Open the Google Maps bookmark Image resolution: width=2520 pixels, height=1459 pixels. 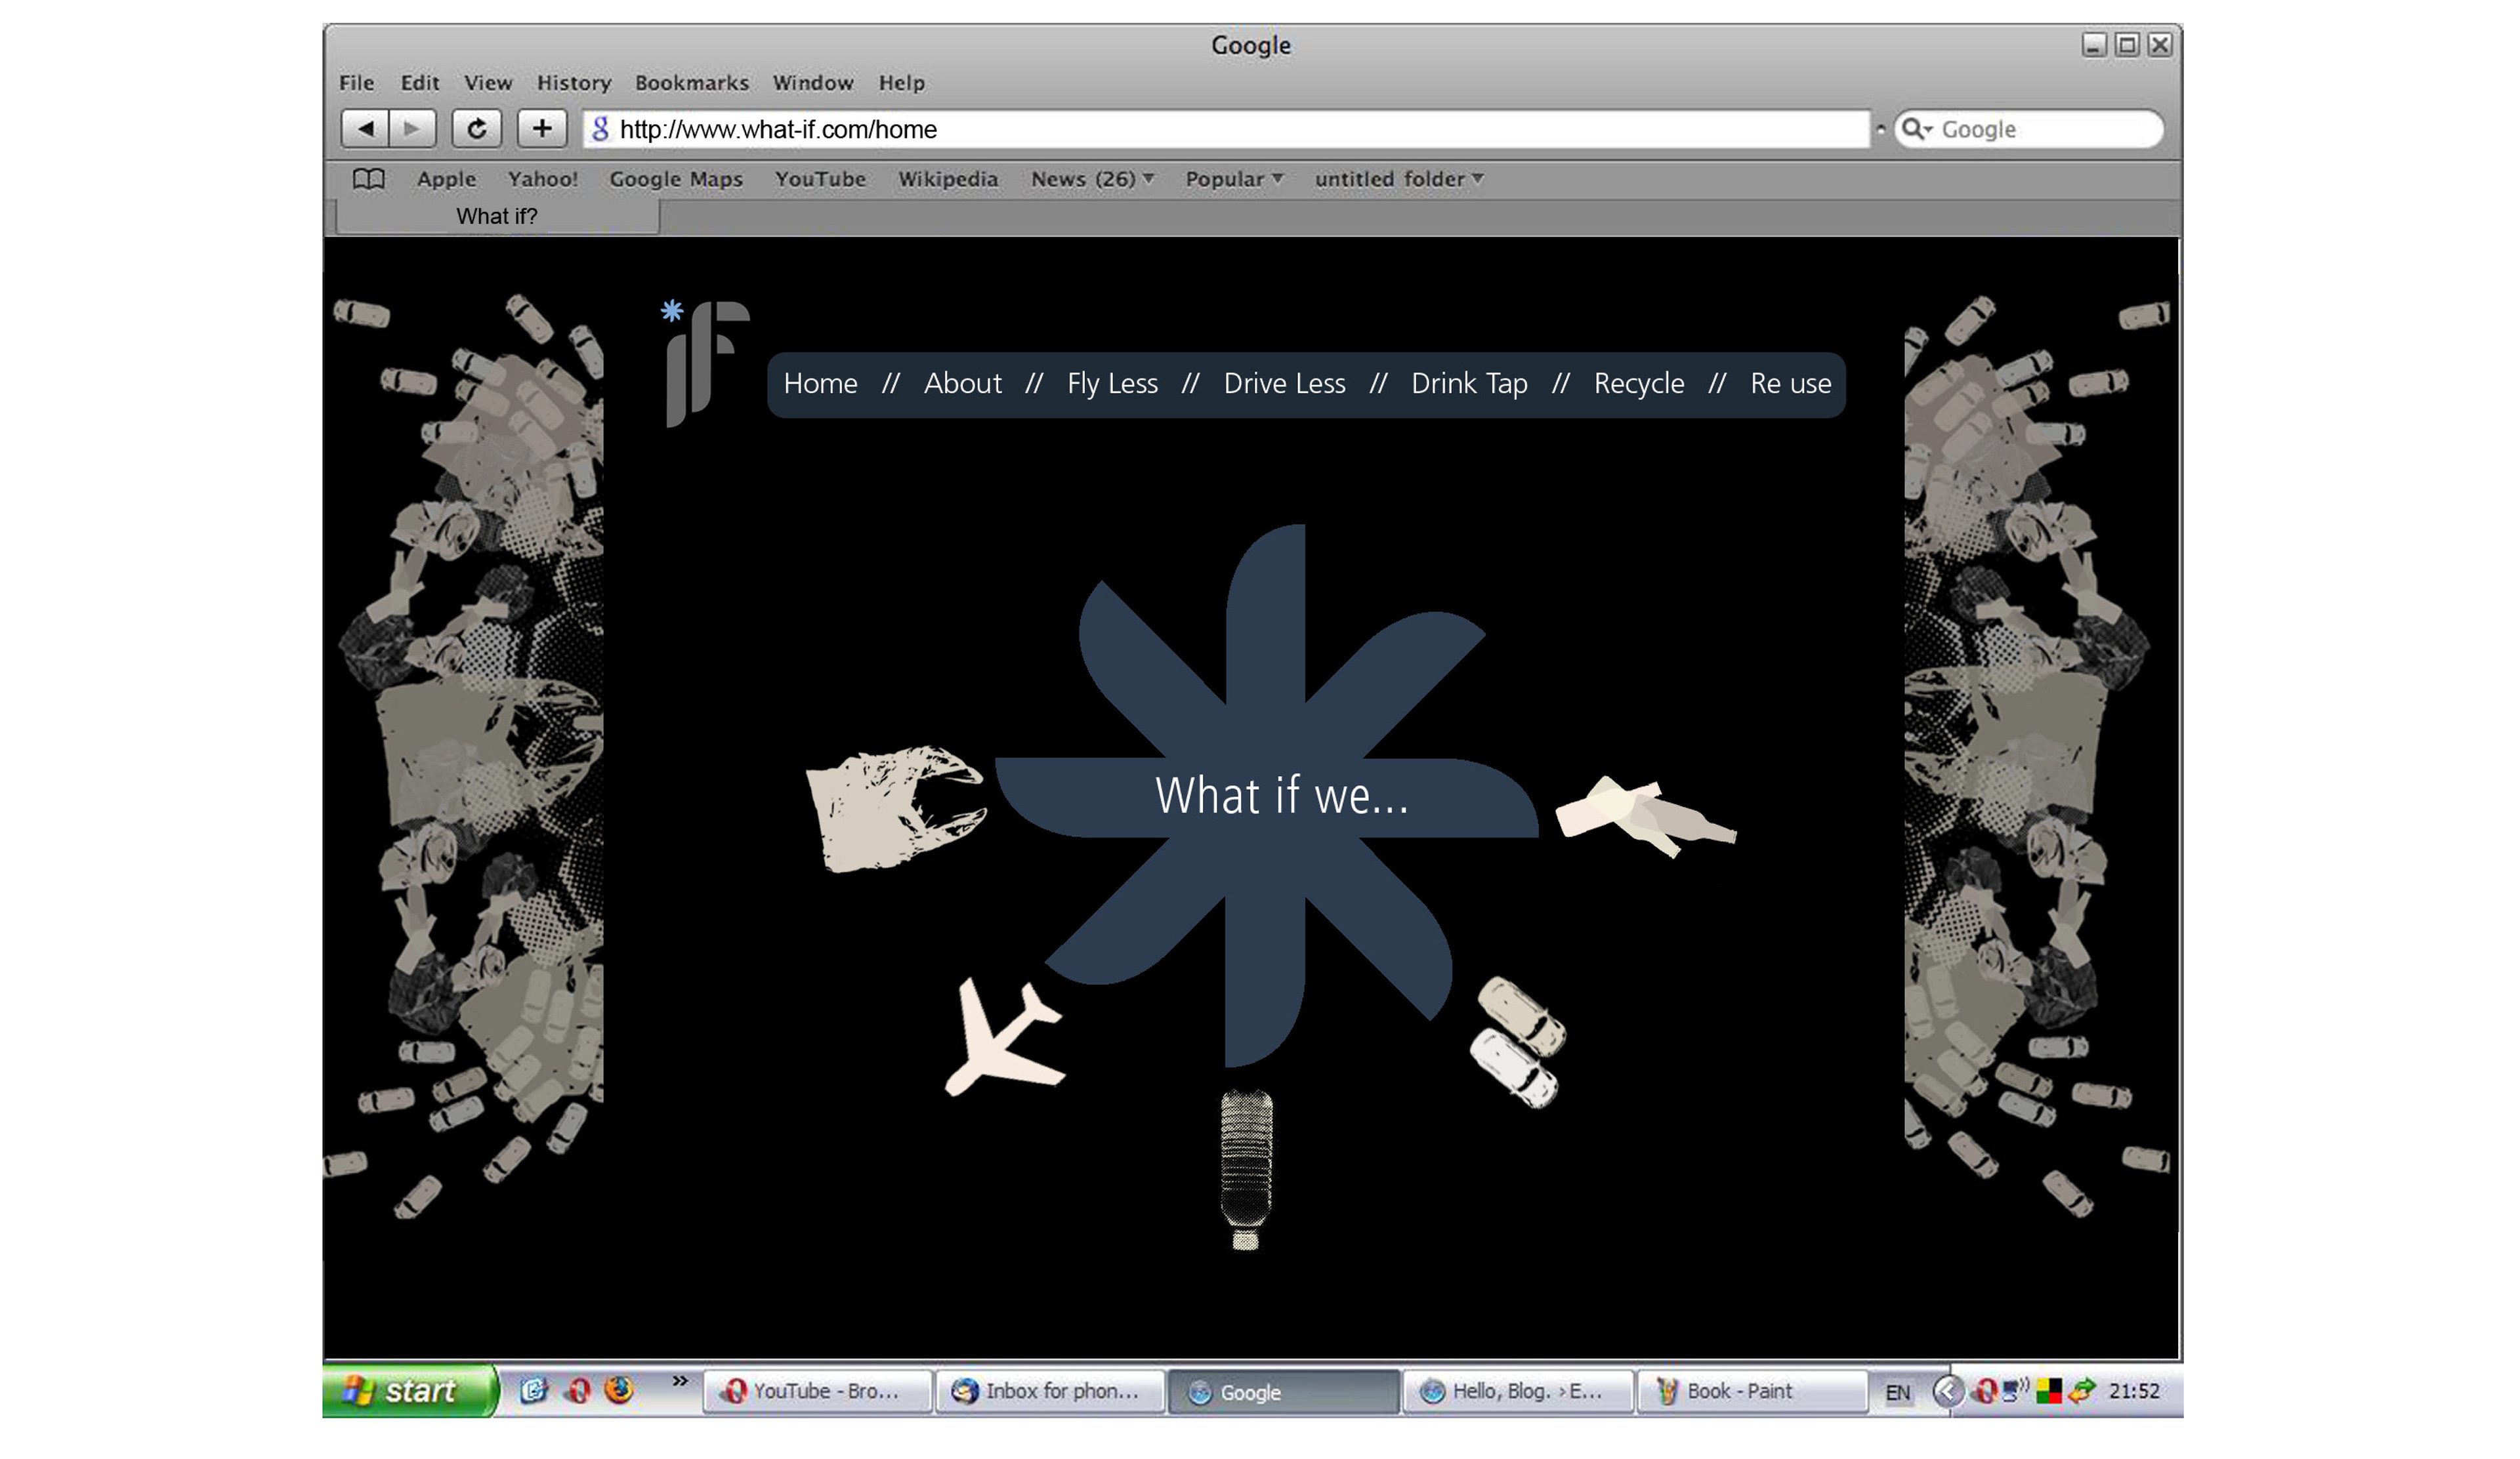coord(676,179)
